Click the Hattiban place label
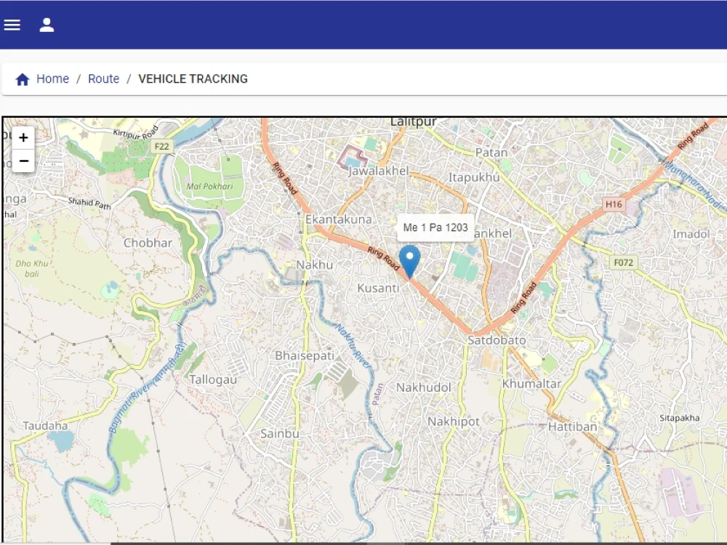The height and width of the screenshot is (545, 727). tap(573, 427)
